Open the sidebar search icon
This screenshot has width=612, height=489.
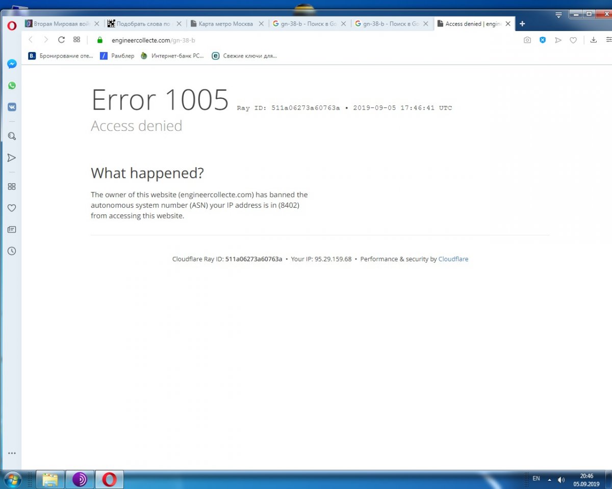coord(12,136)
